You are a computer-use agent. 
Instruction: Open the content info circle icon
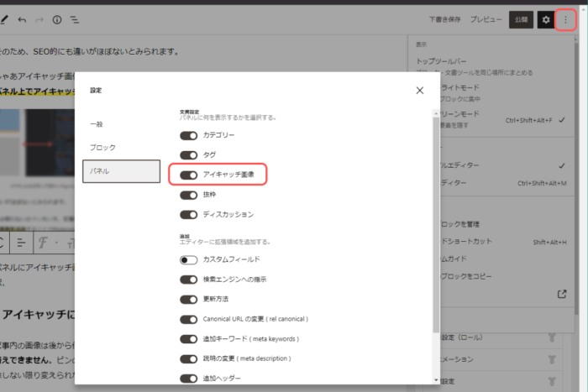coord(57,20)
